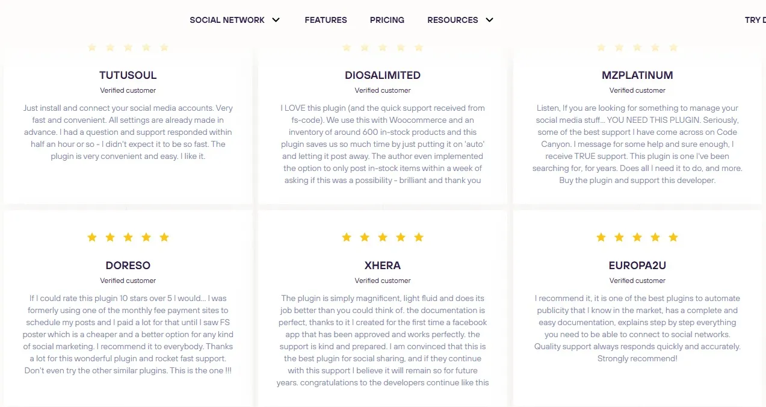Viewport: 766px width, 407px height.
Task: Click the first star under DORESO rating
Action: click(x=91, y=237)
